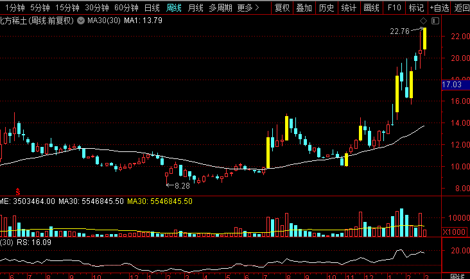Click the RS: 16.09 indicator label
Viewport: 470px width, 279px height.
pyautogui.click(x=34, y=242)
